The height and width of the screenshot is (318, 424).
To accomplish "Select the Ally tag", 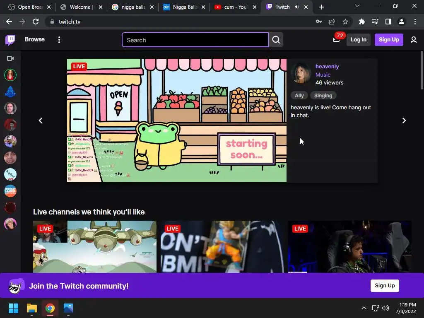I will pyautogui.click(x=299, y=96).
